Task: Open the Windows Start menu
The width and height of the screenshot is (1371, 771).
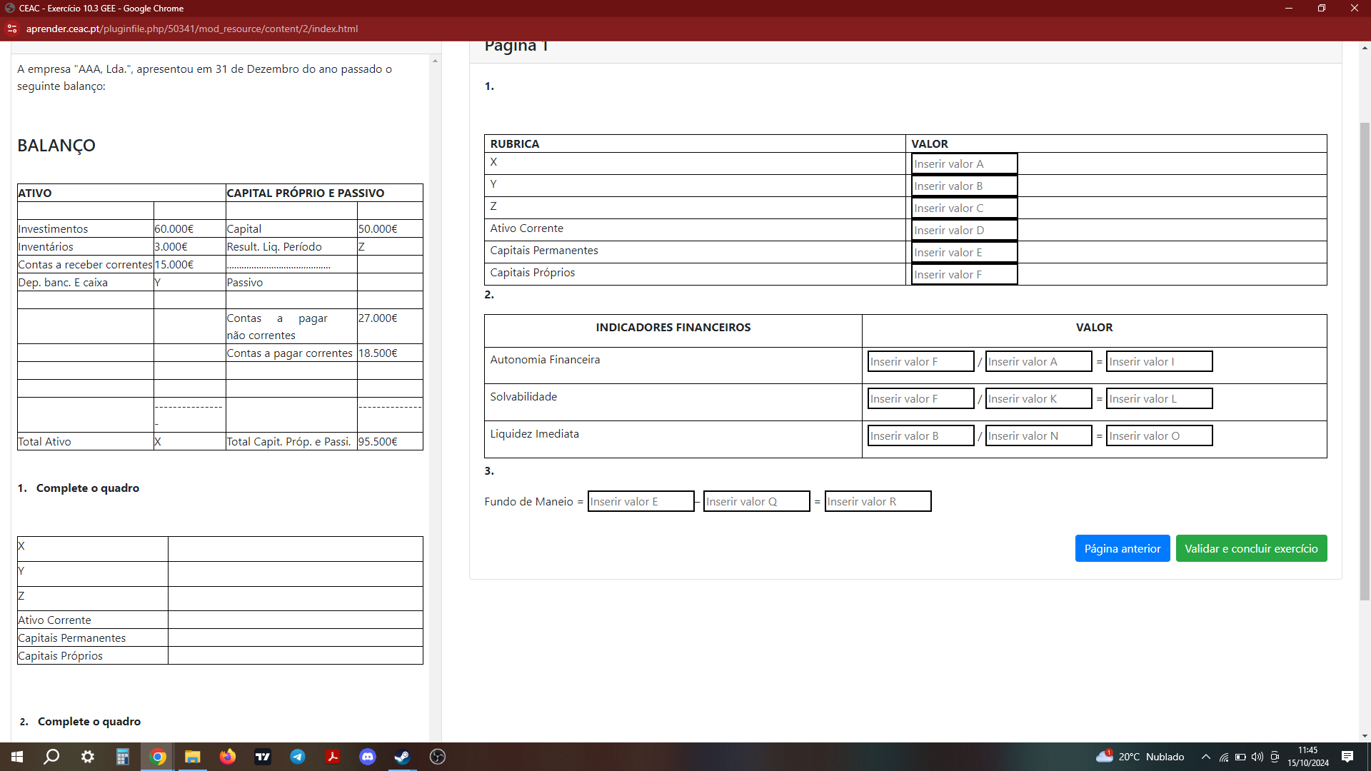Action: click(17, 757)
